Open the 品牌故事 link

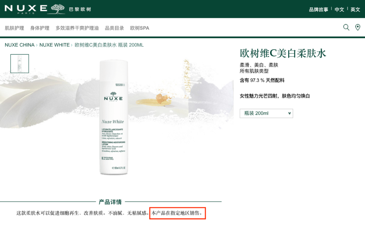[318, 9]
